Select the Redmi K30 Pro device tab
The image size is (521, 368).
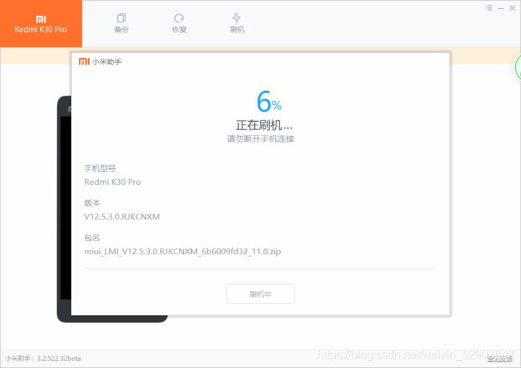pos(41,24)
